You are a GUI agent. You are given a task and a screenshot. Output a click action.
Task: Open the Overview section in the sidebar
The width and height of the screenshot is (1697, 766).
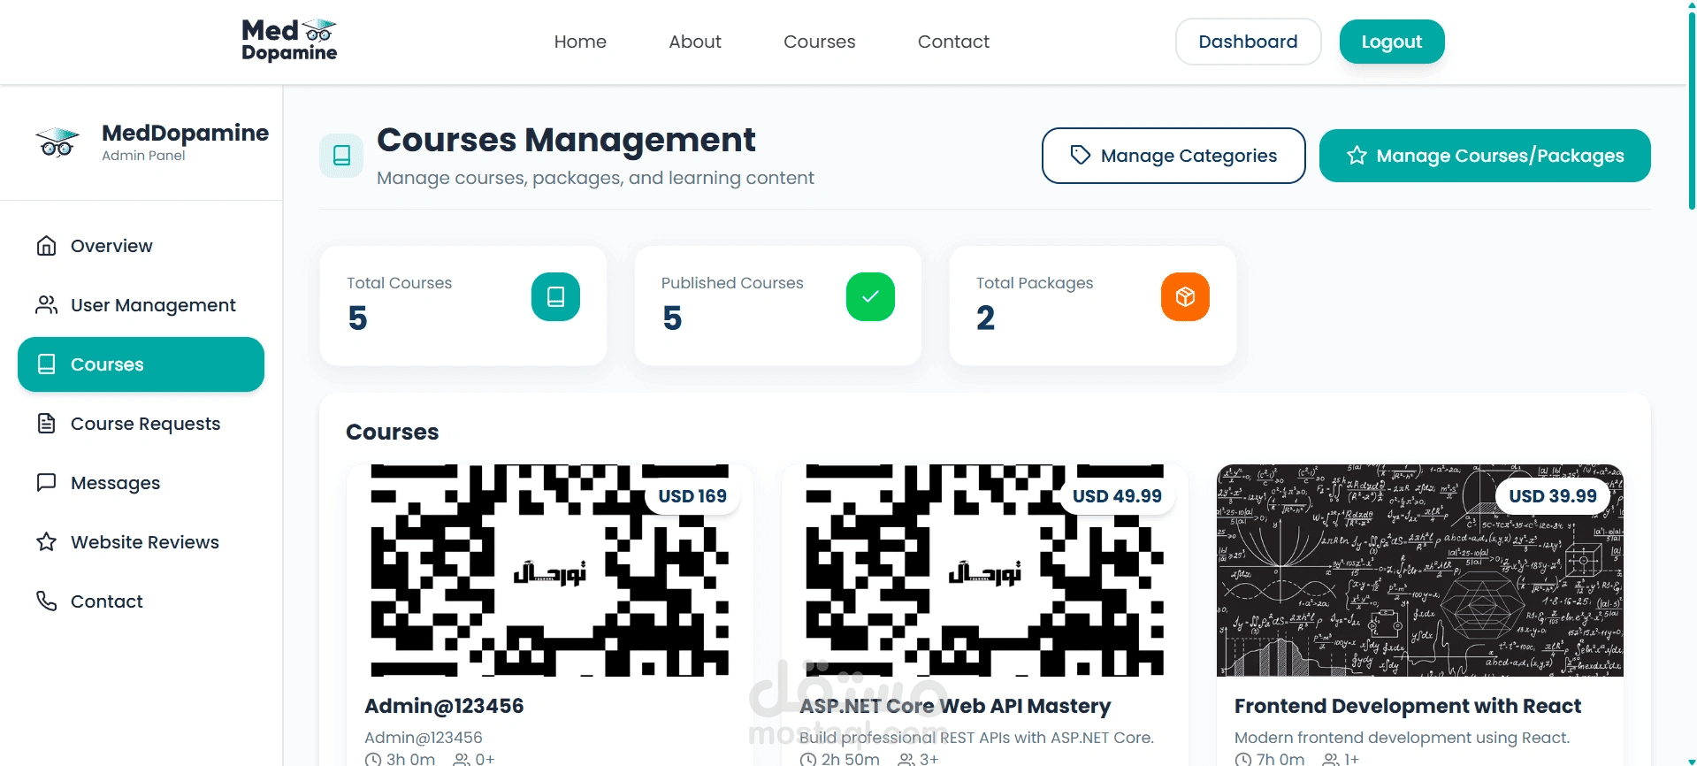[x=141, y=246]
